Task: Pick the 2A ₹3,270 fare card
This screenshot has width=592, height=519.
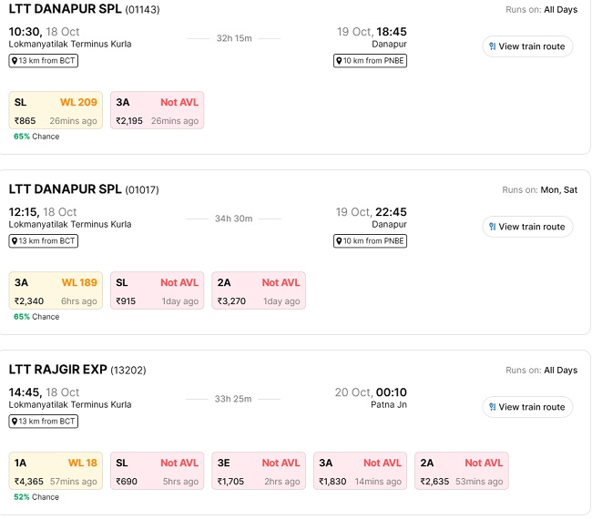Action: coord(259,291)
